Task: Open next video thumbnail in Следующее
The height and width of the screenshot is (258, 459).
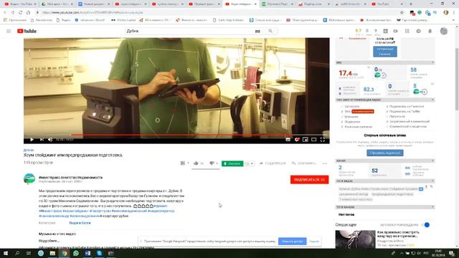Action: tap(355, 239)
